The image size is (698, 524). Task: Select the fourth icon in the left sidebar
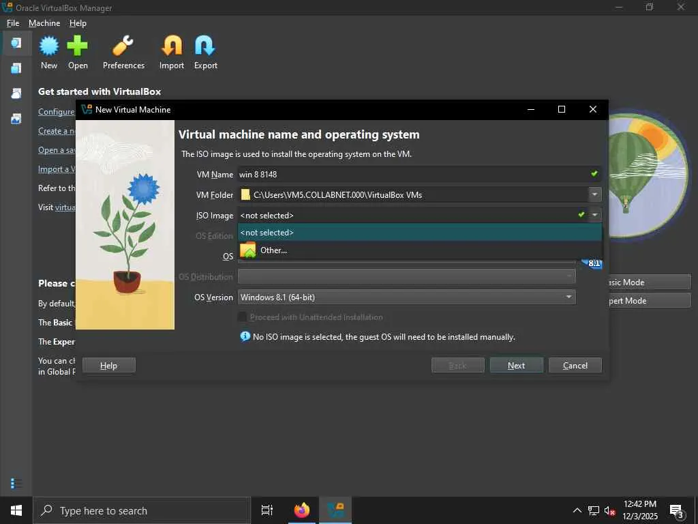(x=16, y=119)
